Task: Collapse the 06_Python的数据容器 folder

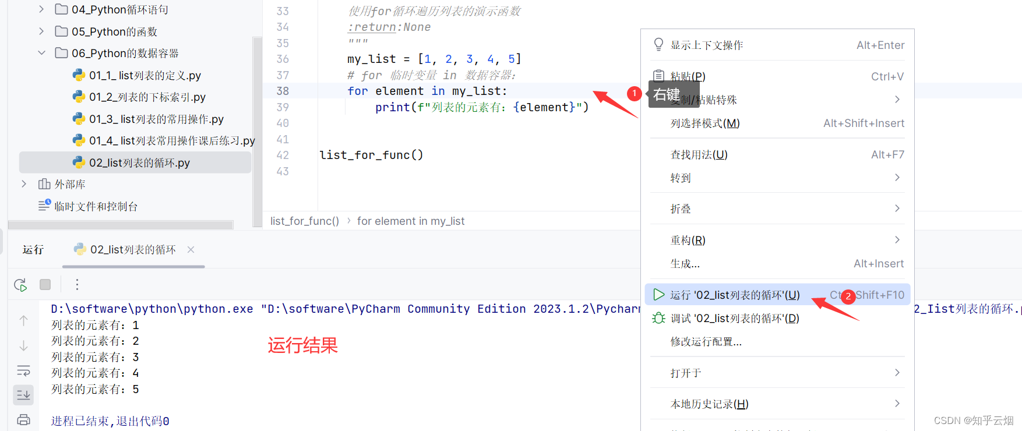Action: pos(41,53)
